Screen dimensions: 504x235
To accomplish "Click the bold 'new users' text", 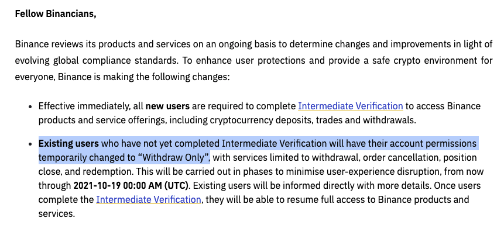I will 167,106.
